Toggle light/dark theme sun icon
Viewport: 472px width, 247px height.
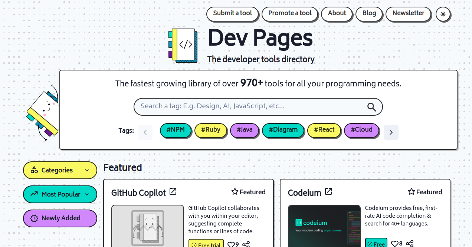tap(443, 14)
